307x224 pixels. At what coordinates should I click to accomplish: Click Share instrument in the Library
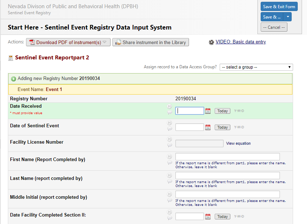click(x=150, y=42)
